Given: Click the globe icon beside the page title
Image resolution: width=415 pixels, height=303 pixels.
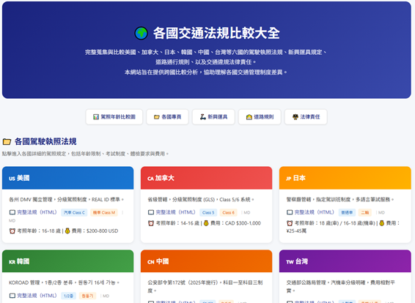Looking at the screenshot, I should click(141, 33).
